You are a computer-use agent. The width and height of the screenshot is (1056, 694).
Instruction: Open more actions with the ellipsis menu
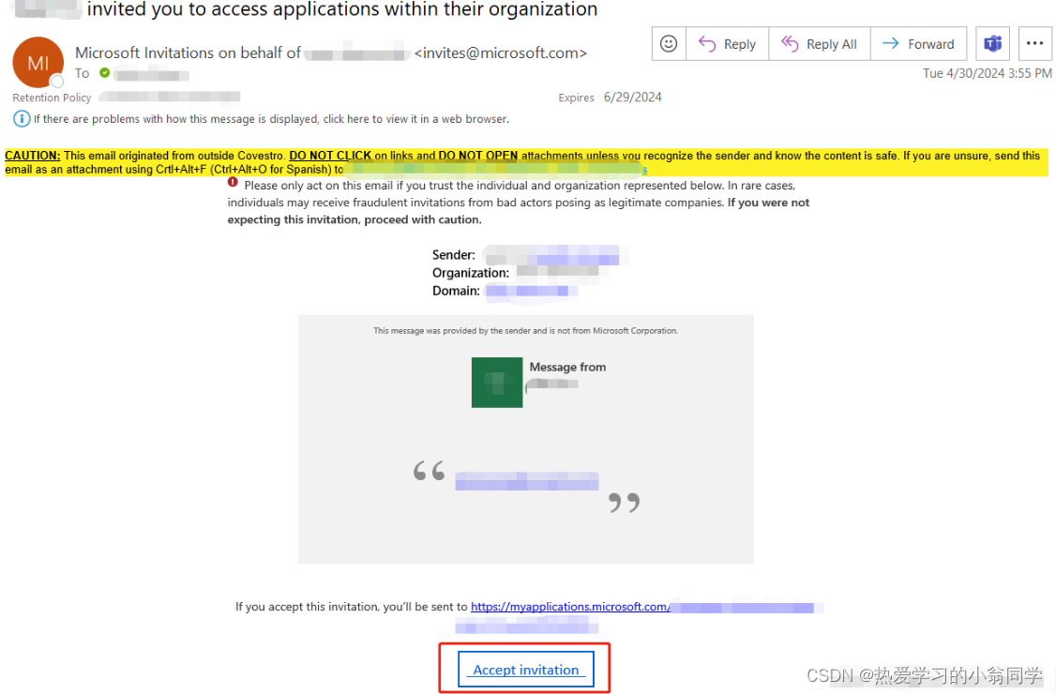(1035, 43)
